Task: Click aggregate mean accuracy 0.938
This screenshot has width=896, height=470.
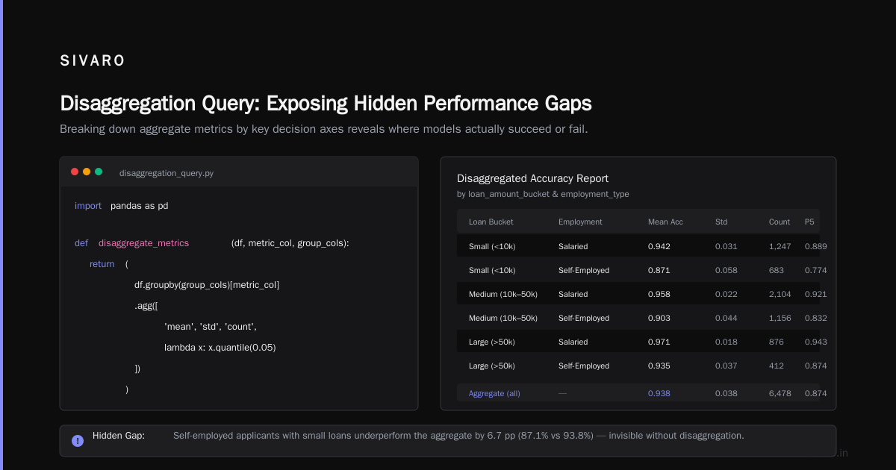Action: (659, 393)
